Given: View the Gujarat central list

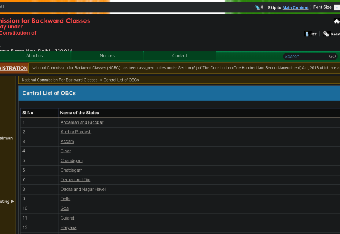Looking at the screenshot, I should (67, 218).
